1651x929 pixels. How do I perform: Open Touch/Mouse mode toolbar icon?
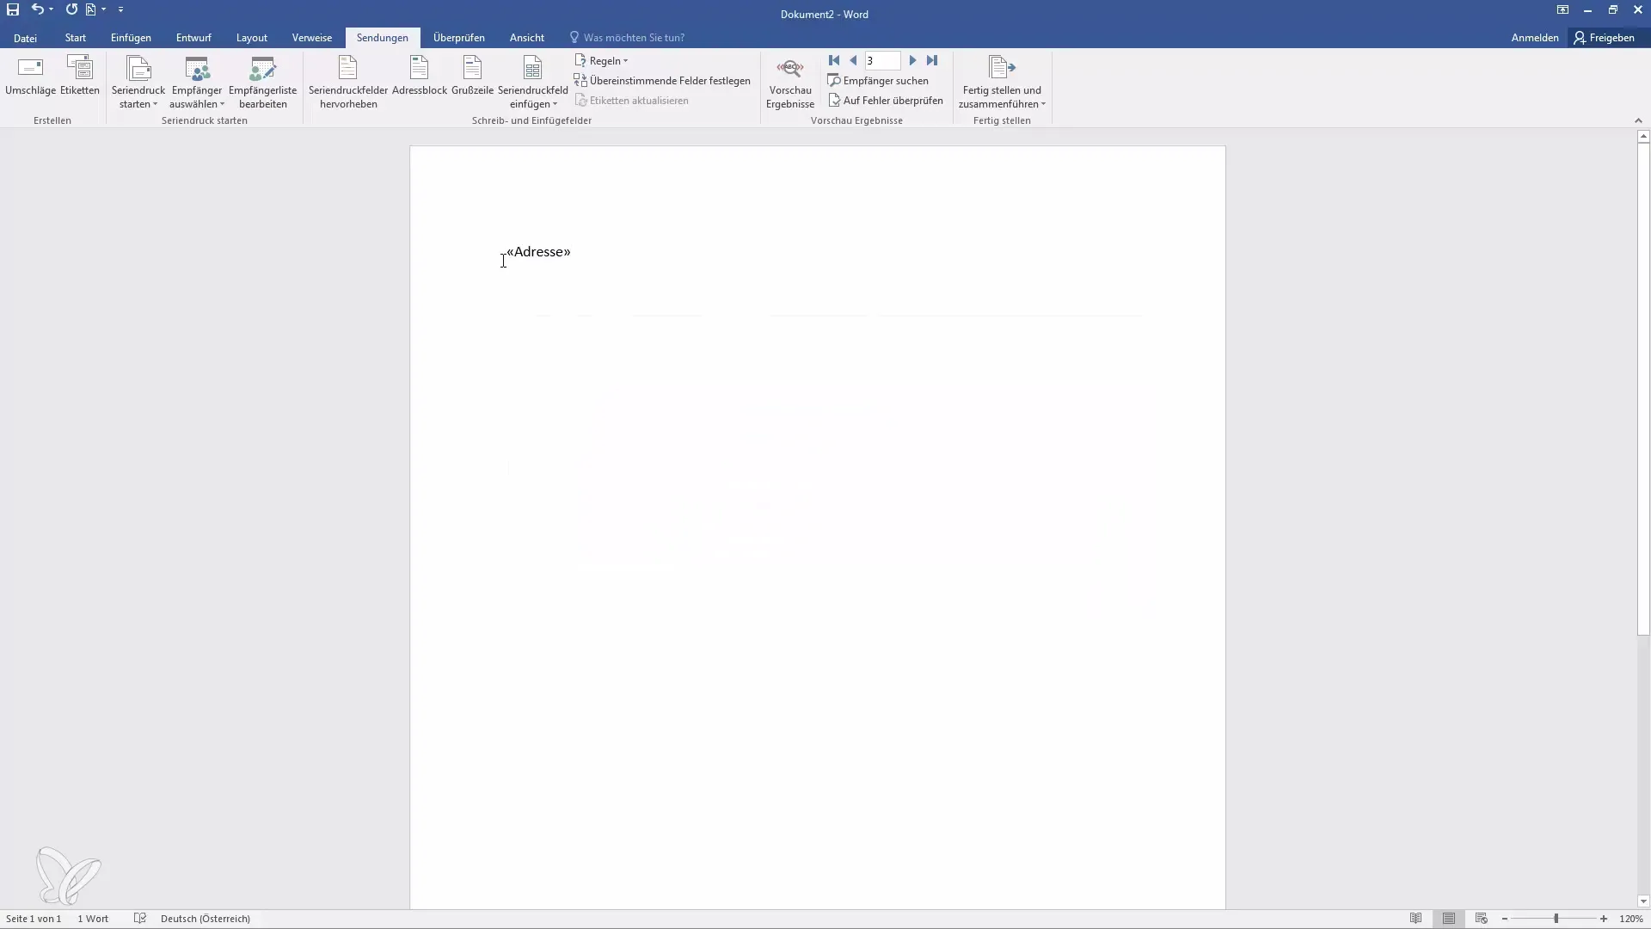tap(91, 9)
